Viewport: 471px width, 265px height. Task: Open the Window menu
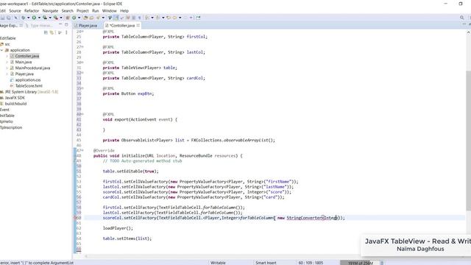[110, 11]
